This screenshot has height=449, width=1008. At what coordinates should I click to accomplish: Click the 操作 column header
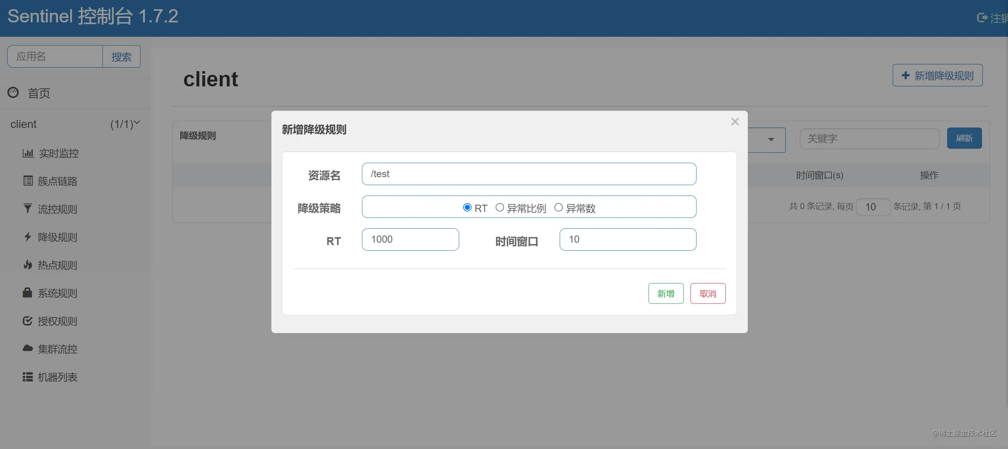pyautogui.click(x=929, y=175)
